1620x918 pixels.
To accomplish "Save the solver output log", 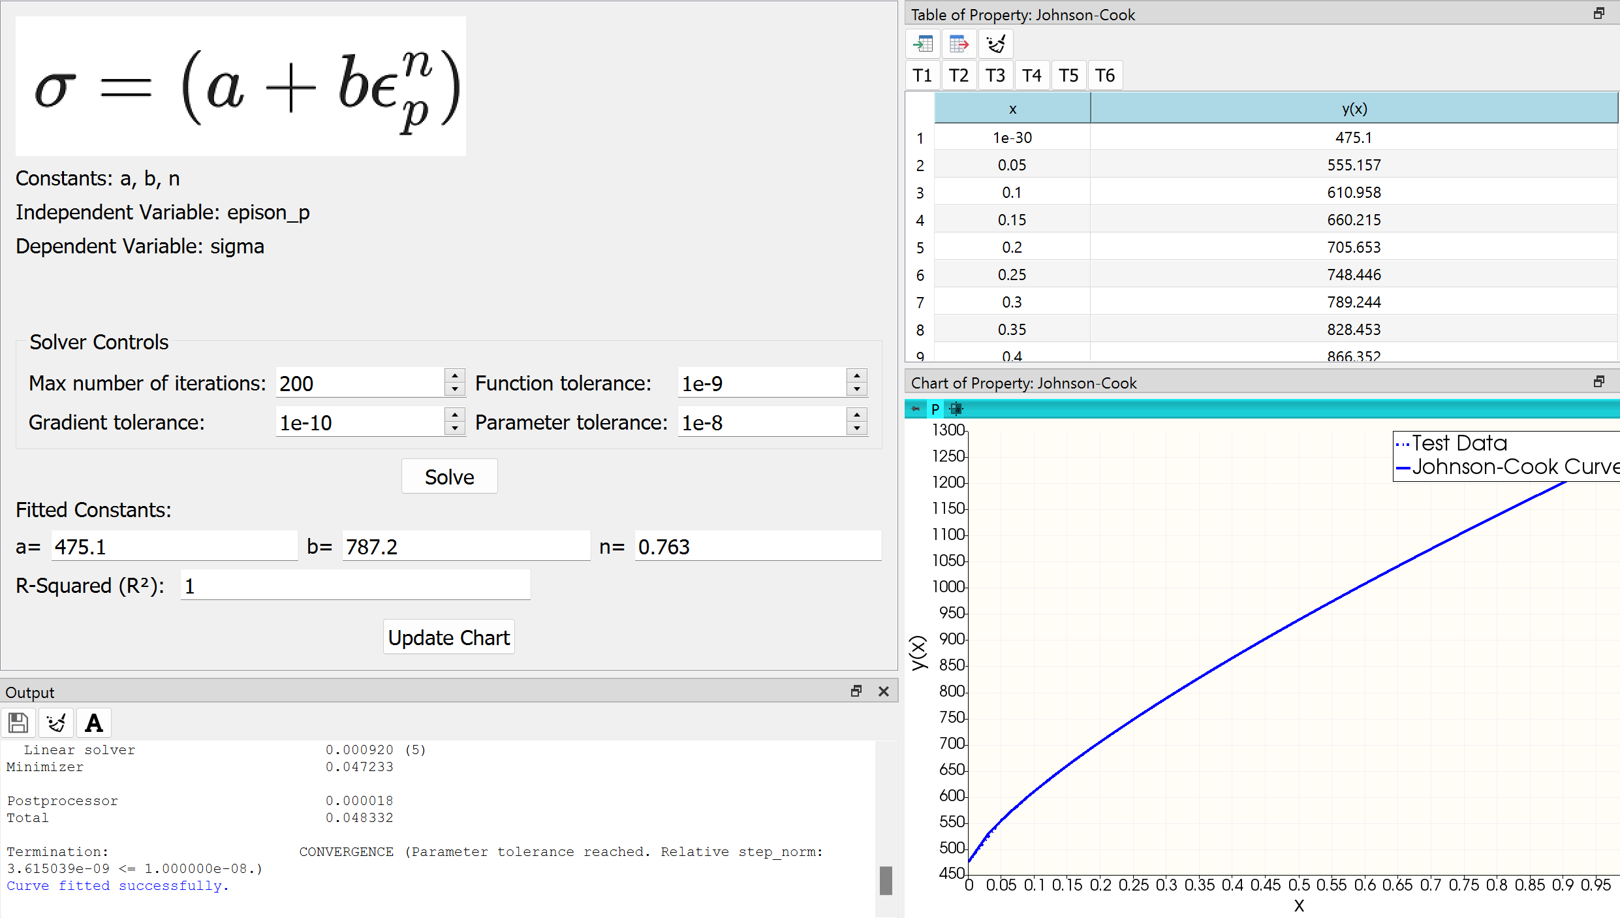I will coord(18,723).
